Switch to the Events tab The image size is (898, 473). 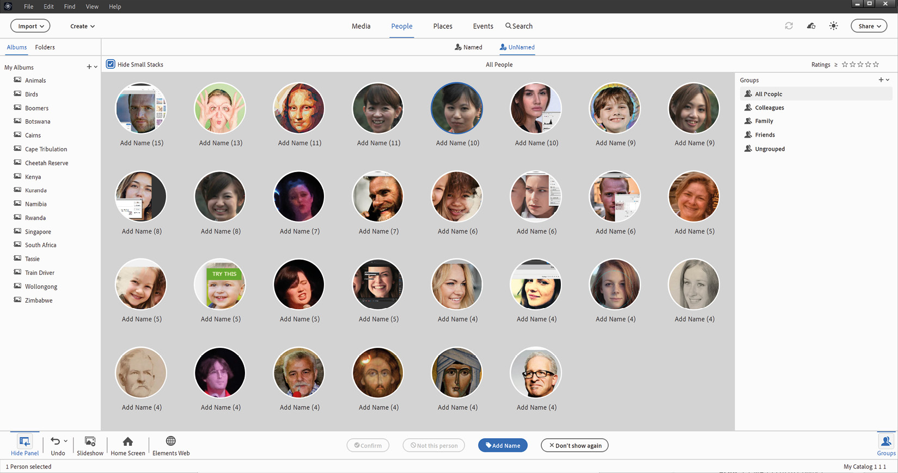coord(483,26)
